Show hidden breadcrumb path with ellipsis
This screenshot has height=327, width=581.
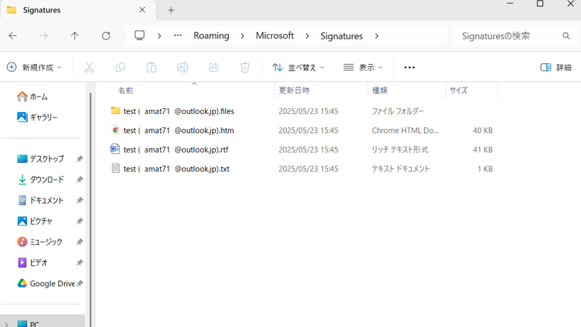pos(178,36)
